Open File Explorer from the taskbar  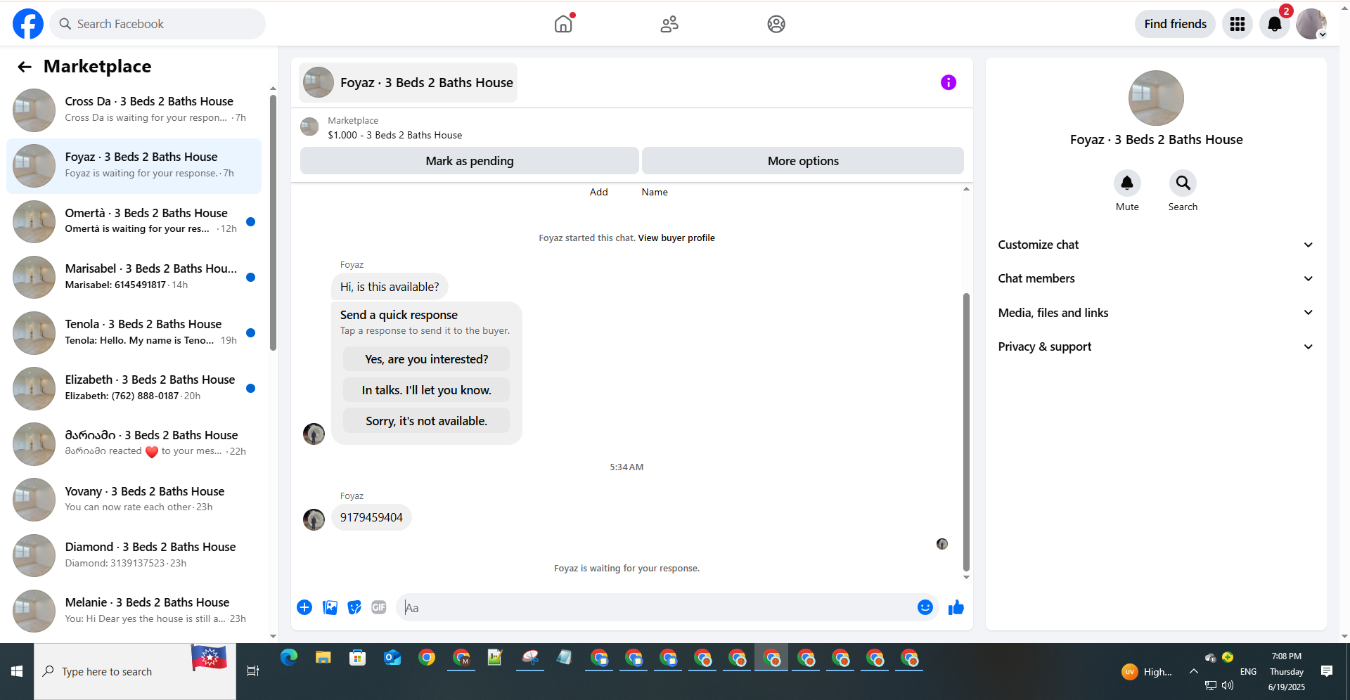pos(323,658)
